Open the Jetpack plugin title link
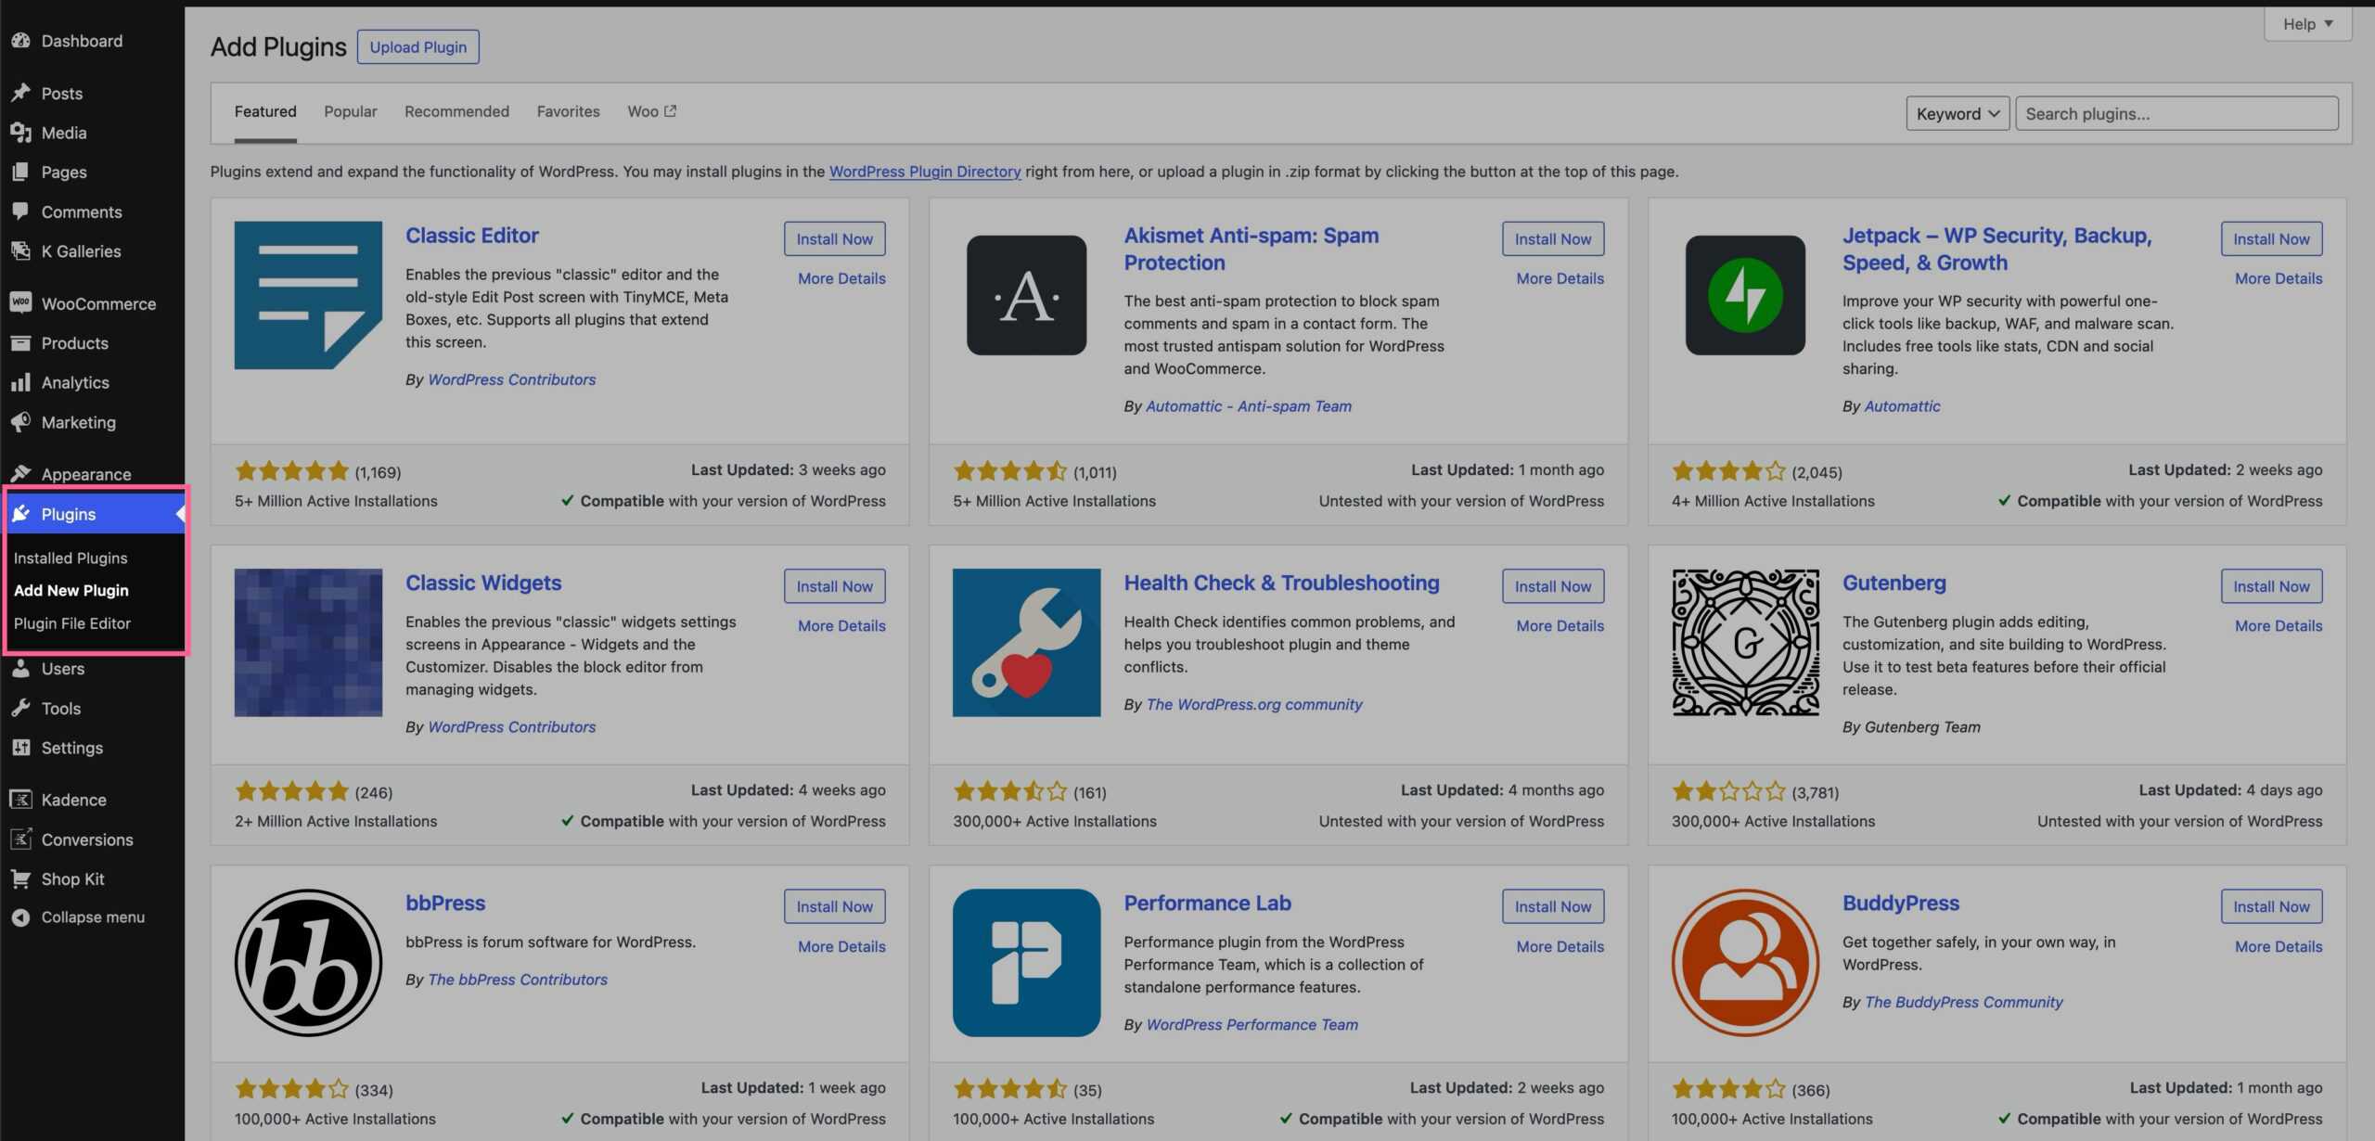Screen dimensions: 2375x1141 [1996, 249]
